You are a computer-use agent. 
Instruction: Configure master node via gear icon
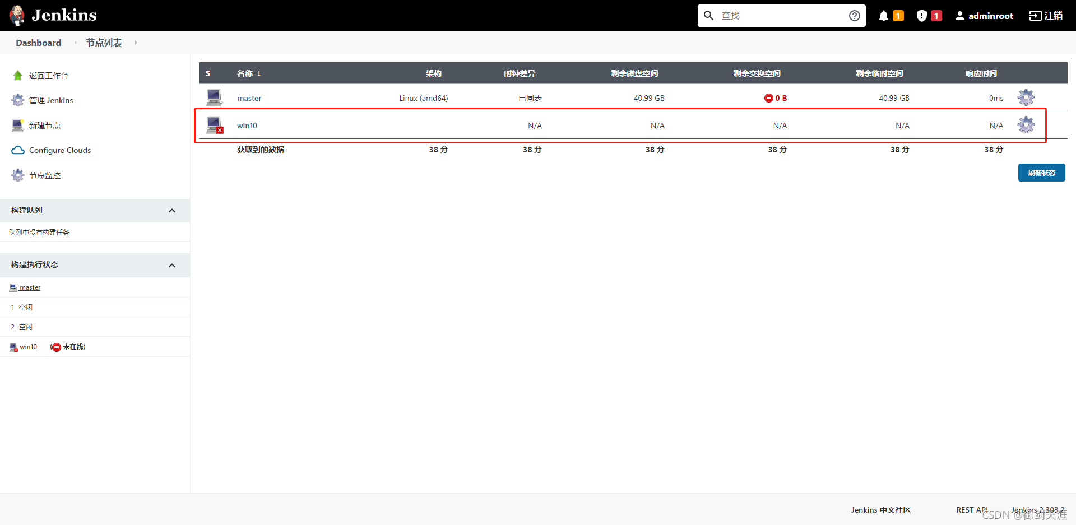(x=1026, y=97)
